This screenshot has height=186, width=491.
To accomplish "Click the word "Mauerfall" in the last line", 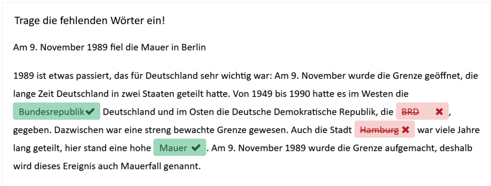I will coord(141,166).
